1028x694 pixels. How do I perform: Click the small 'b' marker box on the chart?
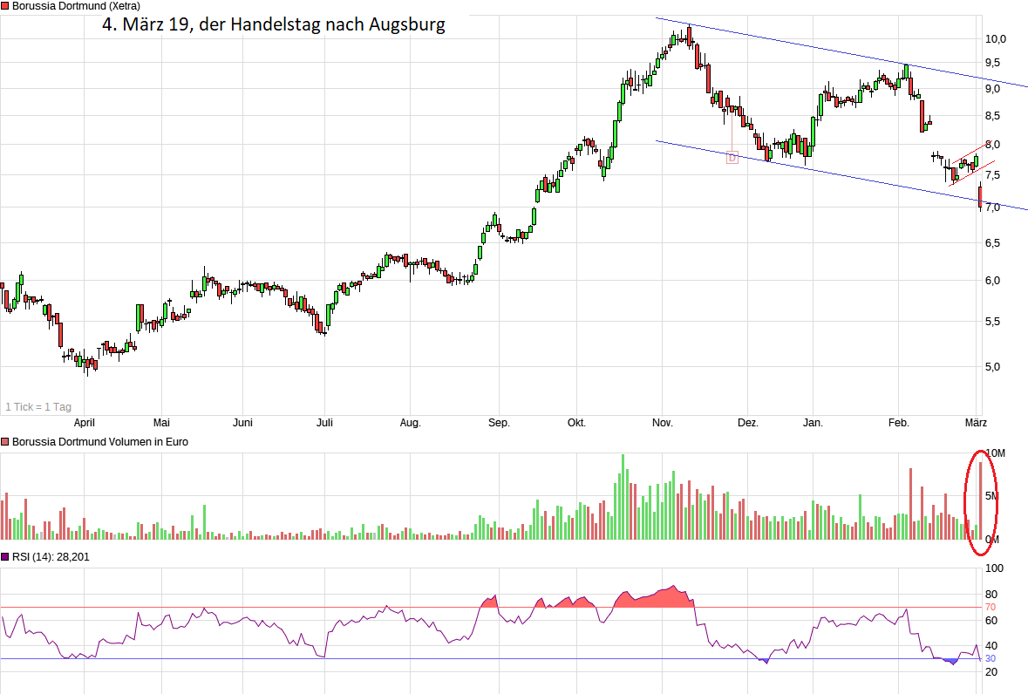coord(732,157)
